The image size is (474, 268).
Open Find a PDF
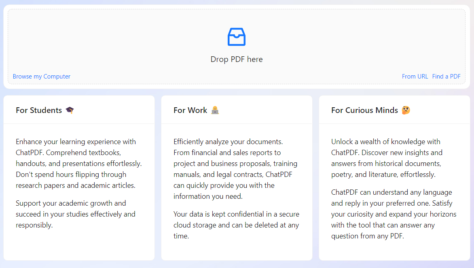pos(446,76)
